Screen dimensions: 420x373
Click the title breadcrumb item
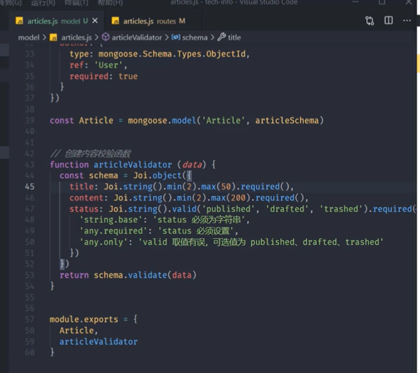coord(234,38)
